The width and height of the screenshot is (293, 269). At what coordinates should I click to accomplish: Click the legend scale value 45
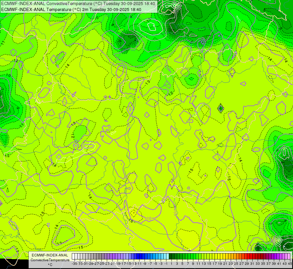(x=290, y=264)
